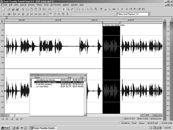Open the File menu
This screenshot has height=130, width=173.
tap(6, 5)
